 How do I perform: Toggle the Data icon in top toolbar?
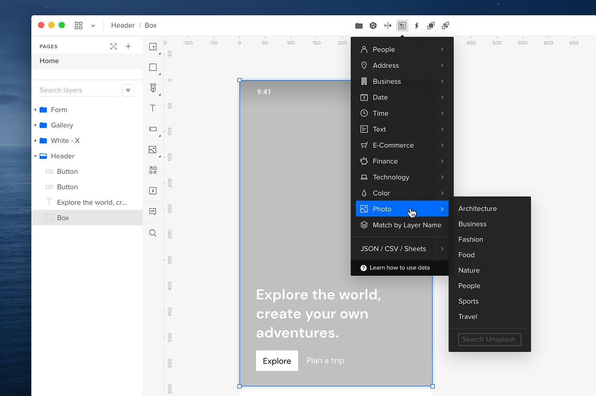pos(402,26)
